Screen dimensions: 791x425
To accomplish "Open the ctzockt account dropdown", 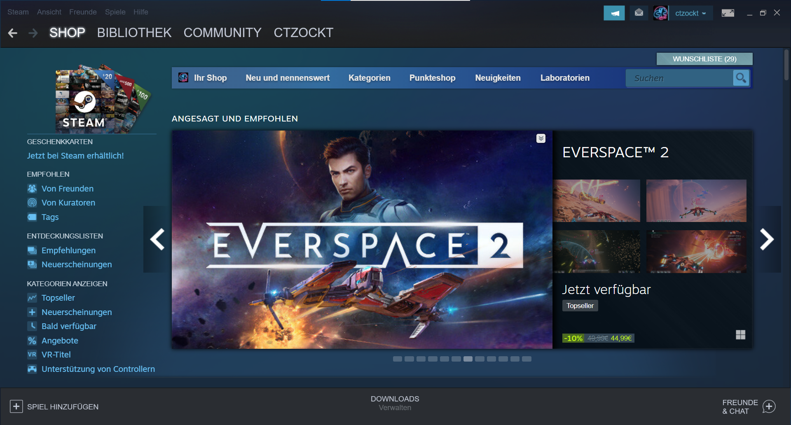I will (690, 13).
